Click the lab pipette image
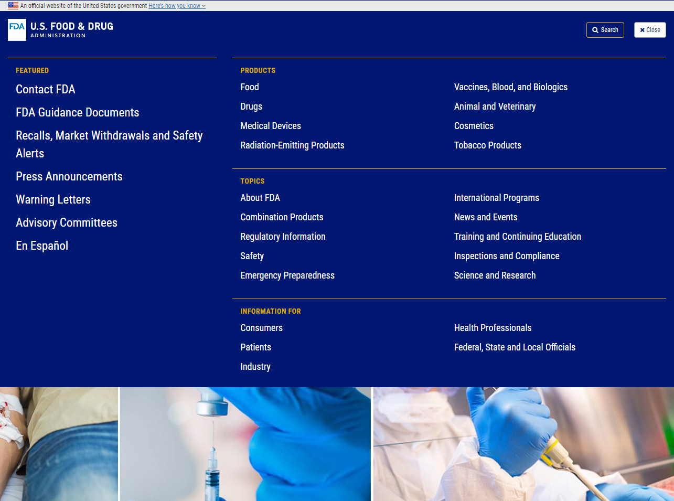The image size is (674, 501). (523, 444)
